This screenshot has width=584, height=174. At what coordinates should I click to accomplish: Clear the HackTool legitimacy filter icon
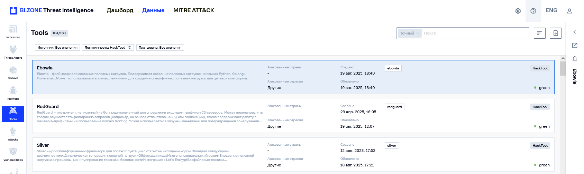pos(129,47)
